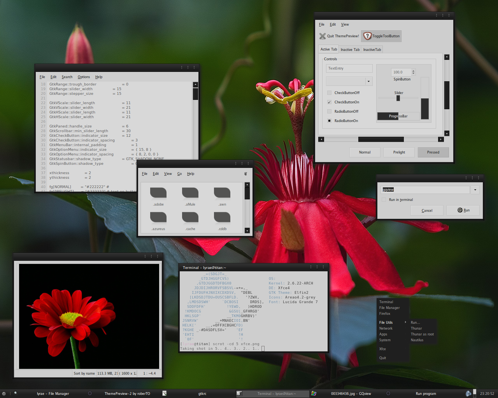Open the Options menu in gtkrc editor
The height and width of the screenshot is (398, 498).
click(84, 77)
